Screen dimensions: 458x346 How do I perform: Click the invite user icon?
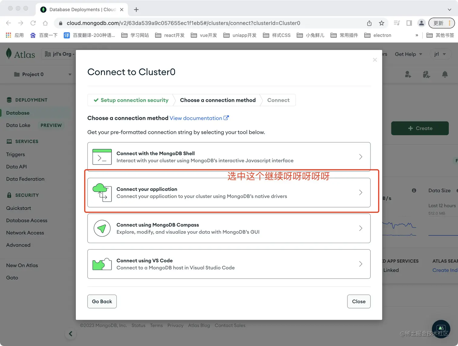408,74
